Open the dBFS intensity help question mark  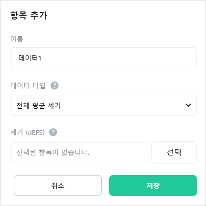pos(53,132)
